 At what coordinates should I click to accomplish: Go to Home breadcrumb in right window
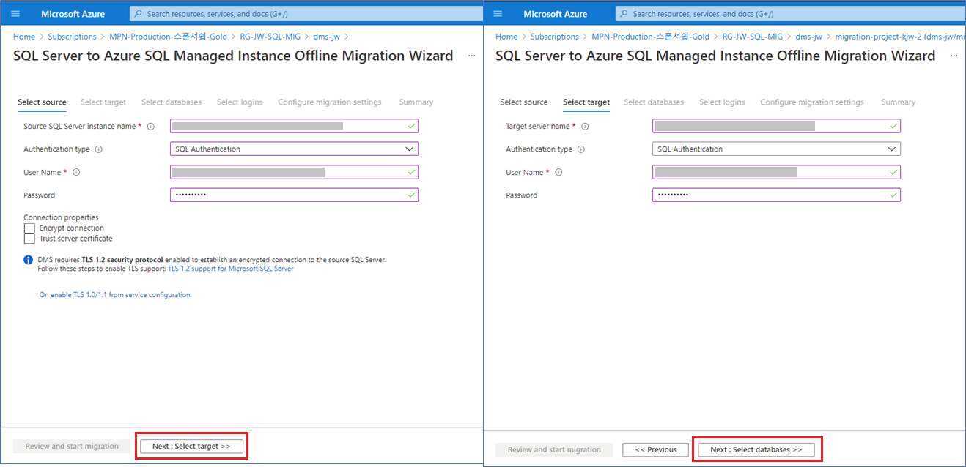pos(506,37)
